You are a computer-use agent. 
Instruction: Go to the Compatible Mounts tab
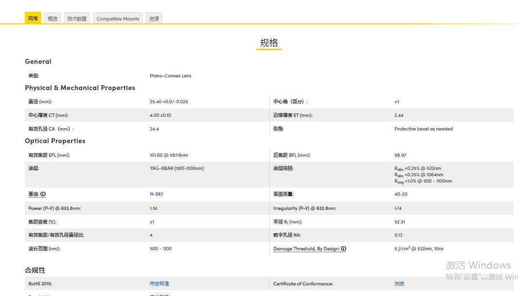(118, 18)
